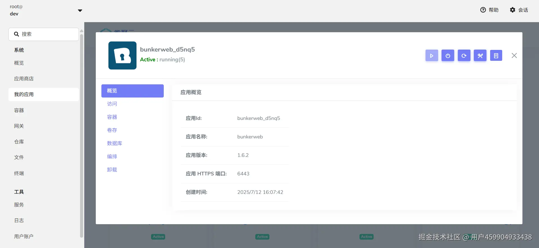Open 应用商店 in sidebar

(44, 79)
